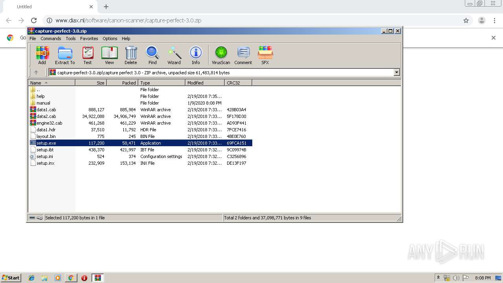This screenshot has height=283, width=503.
Task: Sort by the Packed column header
Action: coord(122,83)
